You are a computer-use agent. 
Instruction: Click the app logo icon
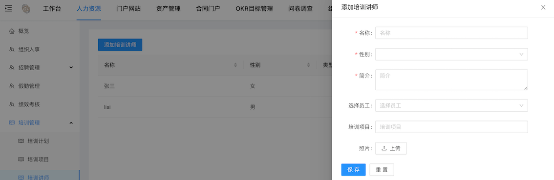point(26,8)
